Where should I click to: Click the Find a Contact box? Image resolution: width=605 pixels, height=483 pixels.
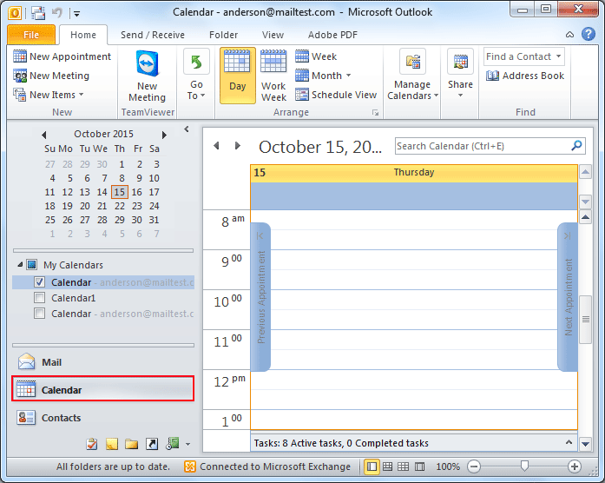click(524, 56)
